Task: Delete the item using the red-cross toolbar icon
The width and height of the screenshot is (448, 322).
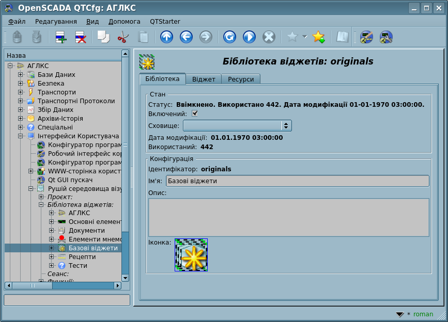Action: [81, 37]
